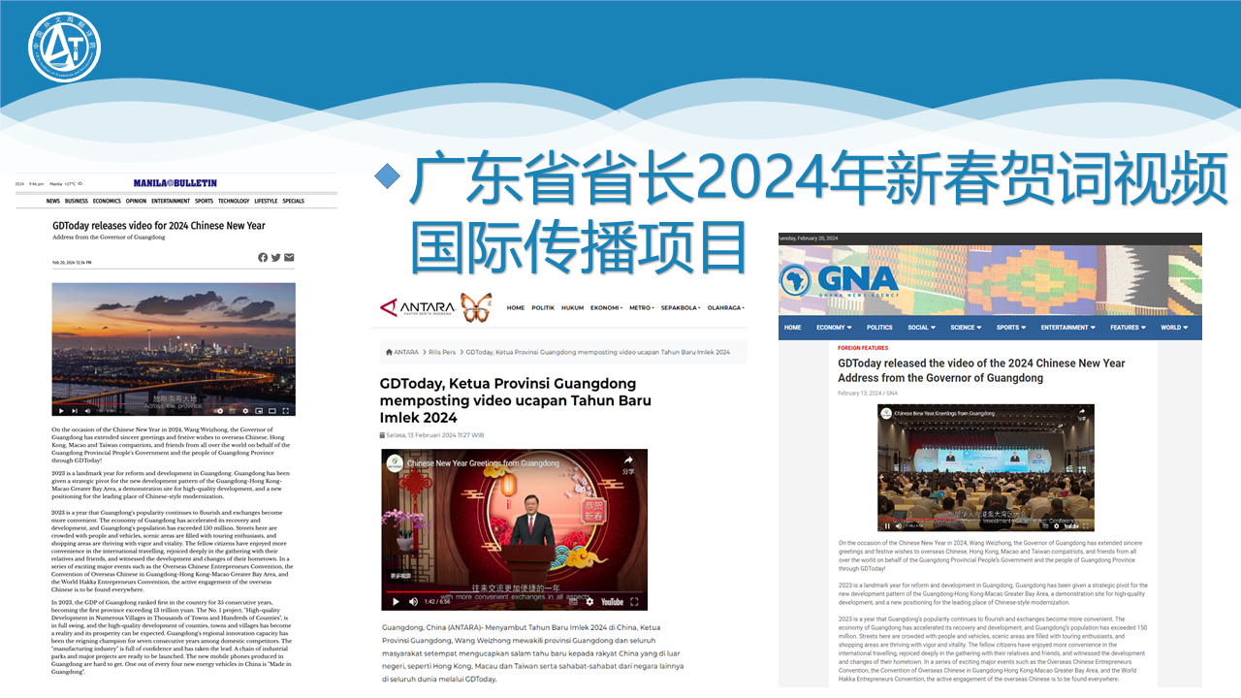The height and width of the screenshot is (698, 1241).
Task: Click the ANTARA home breadcrumb
Action: 402,352
